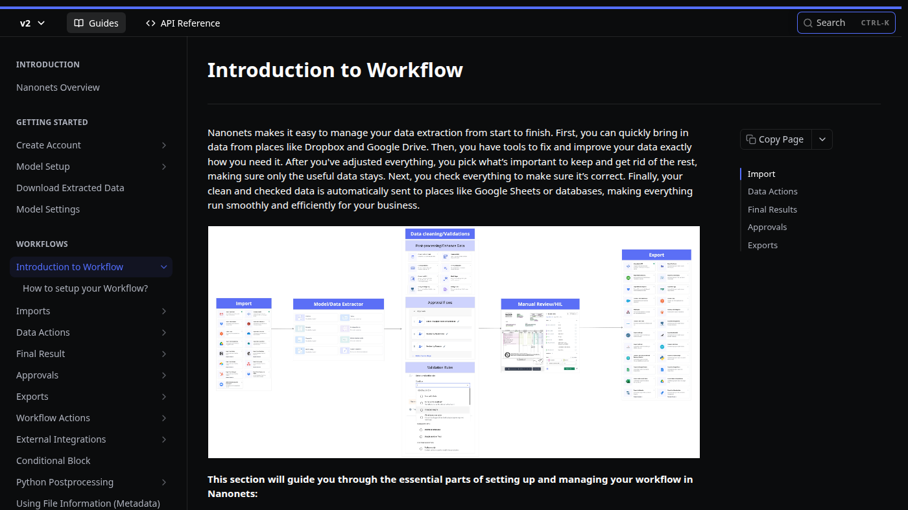The height and width of the screenshot is (510, 908).
Task: Jump to Data Actions in page outline
Action: tap(772, 191)
